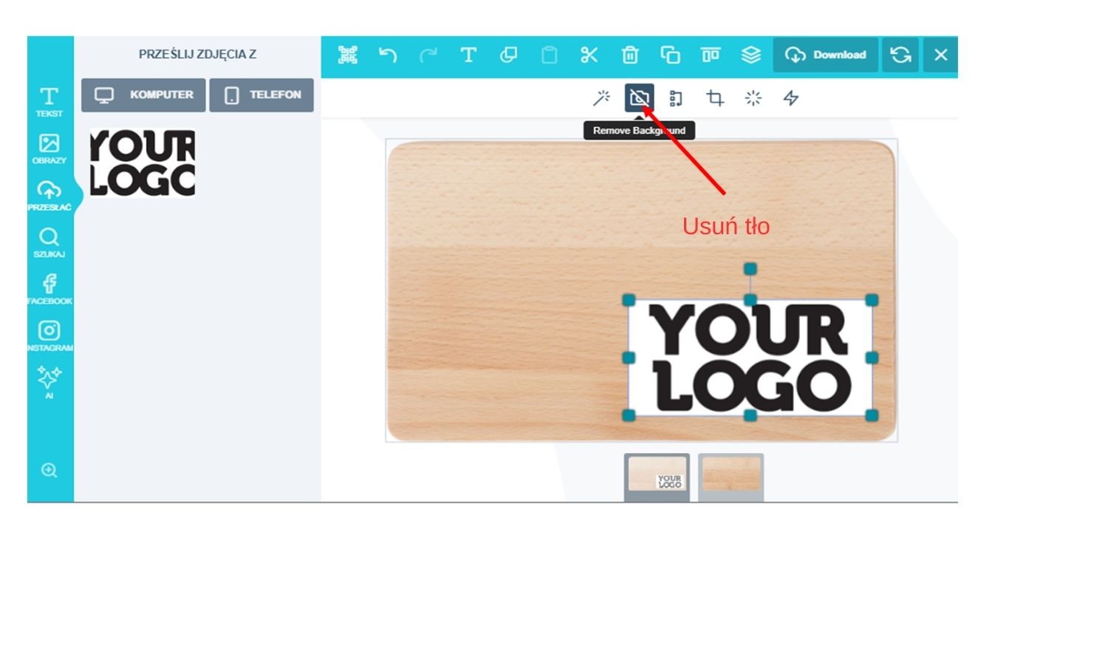Select the blank wooden board thumbnail
This screenshot has height=665, width=1108.
point(731,474)
